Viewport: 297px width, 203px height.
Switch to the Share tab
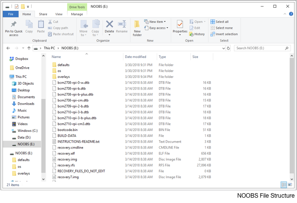pyautogui.click(x=43, y=14)
